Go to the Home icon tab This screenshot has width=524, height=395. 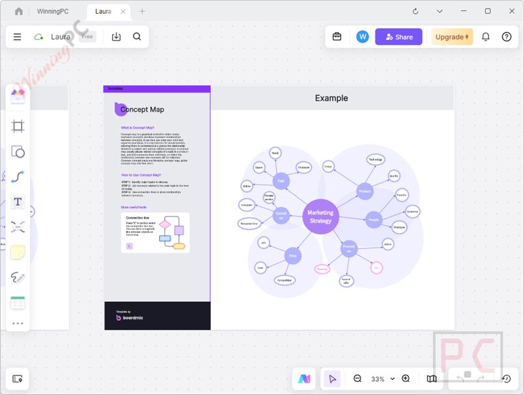tap(19, 11)
